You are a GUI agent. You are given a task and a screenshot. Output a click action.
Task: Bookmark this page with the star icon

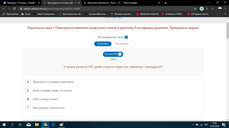pos(195,9)
